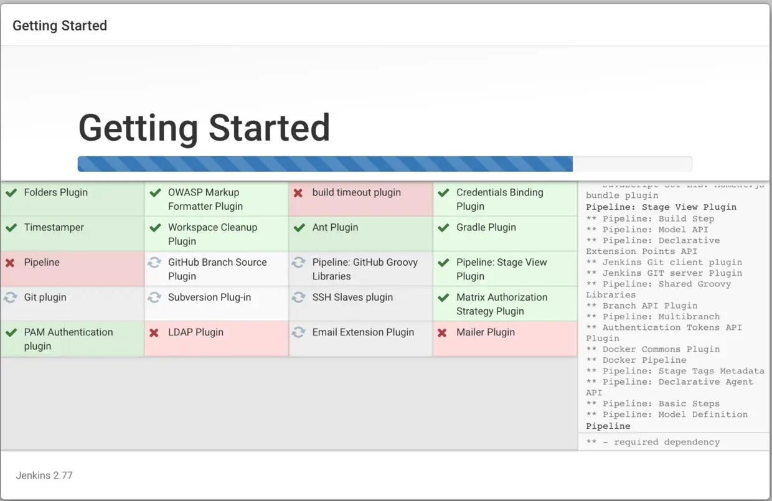Click refresh icon beside Subversion Plug-in
The image size is (772, 501).
tap(154, 297)
